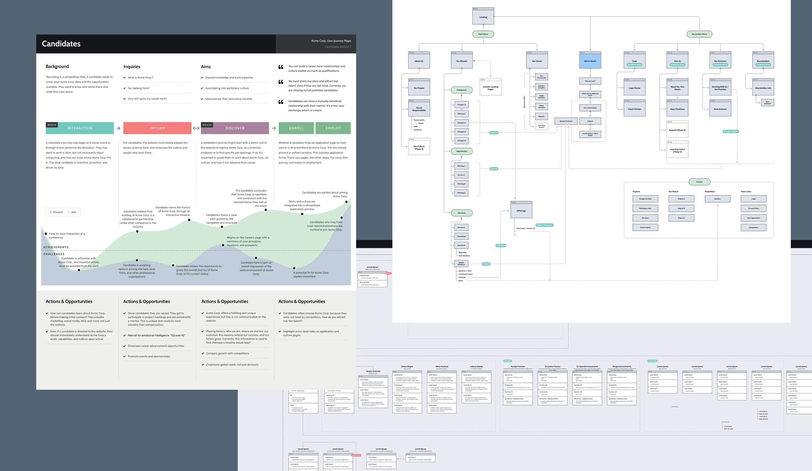The width and height of the screenshot is (812, 471).
Task: Toggle the 'What is Acme Corp.?' checkmark
Action: click(125, 77)
